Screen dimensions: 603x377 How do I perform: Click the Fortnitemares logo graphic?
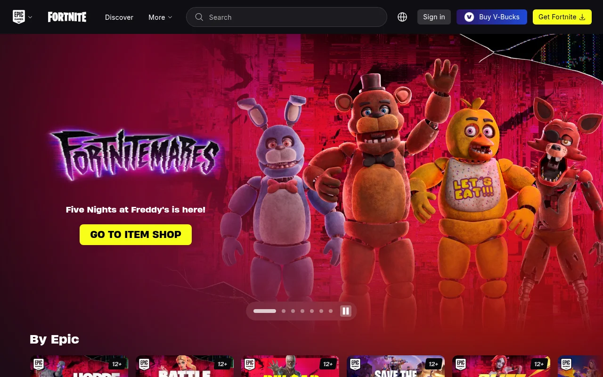[x=136, y=156]
